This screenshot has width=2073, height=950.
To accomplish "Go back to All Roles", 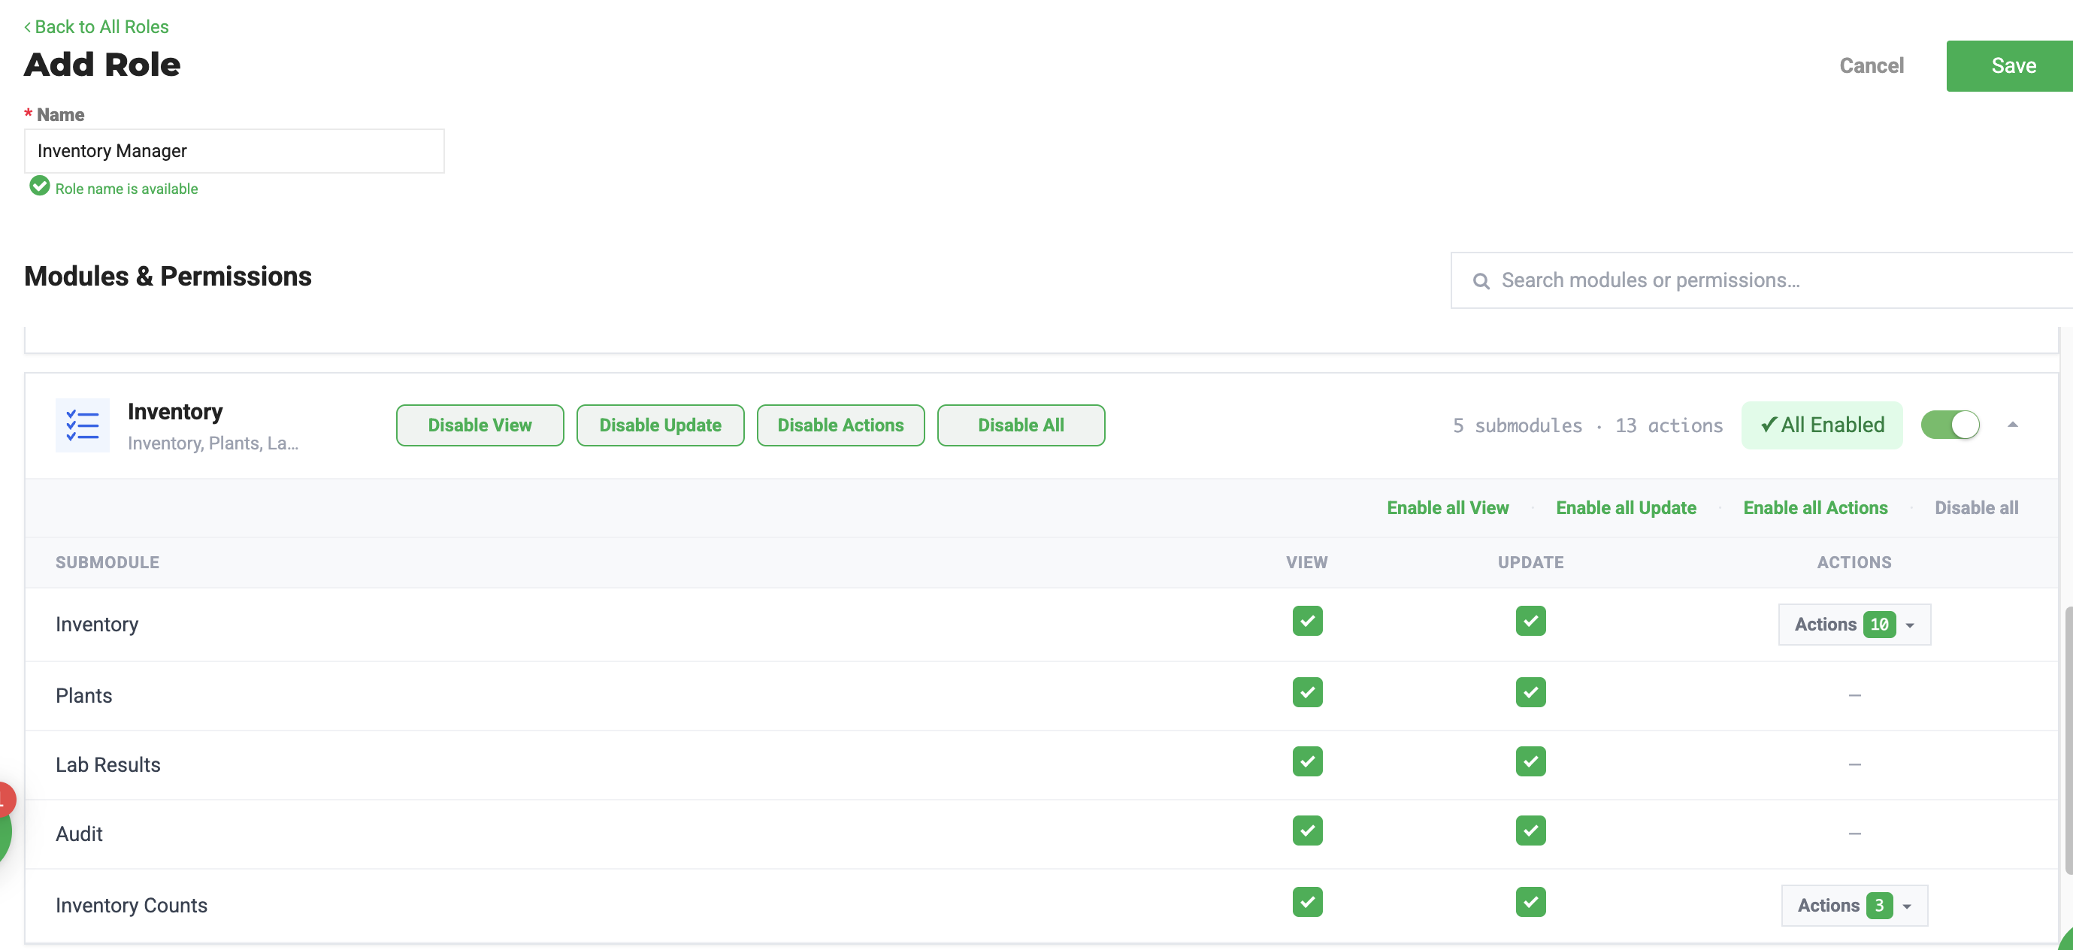I will pyautogui.click(x=95, y=26).
